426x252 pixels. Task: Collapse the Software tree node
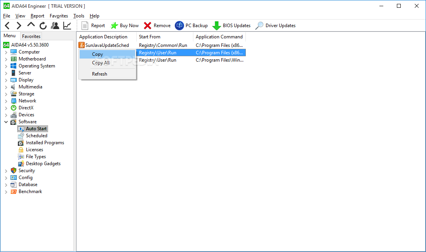click(6, 122)
